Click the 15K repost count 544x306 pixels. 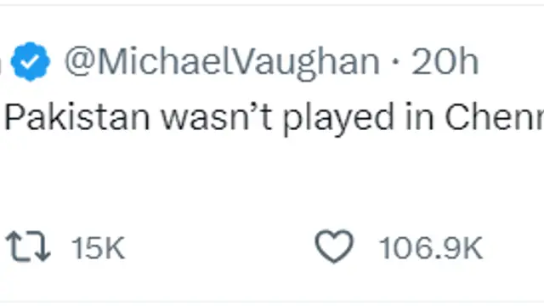(x=98, y=247)
